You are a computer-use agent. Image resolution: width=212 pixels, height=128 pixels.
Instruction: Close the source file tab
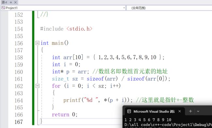(x=15, y=2)
